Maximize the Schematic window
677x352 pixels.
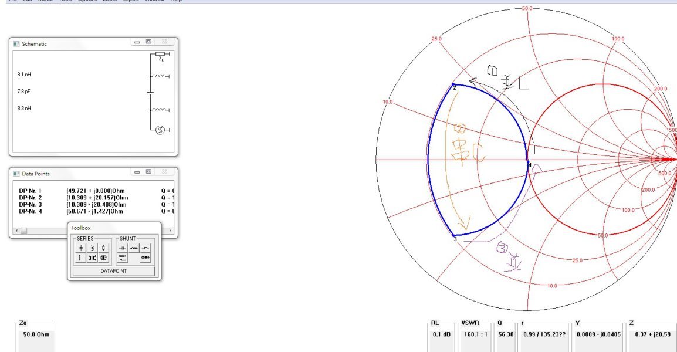[149, 42]
